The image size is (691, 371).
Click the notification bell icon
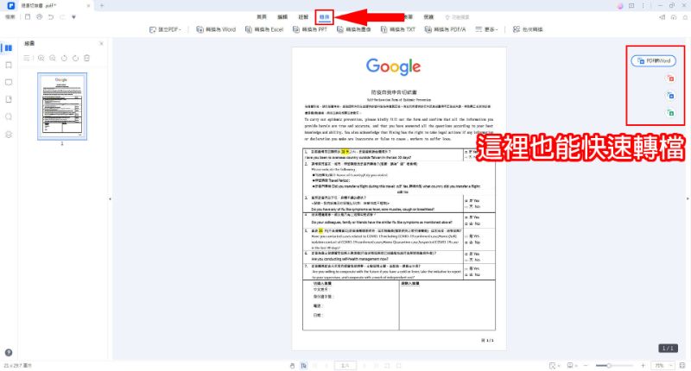pos(685,17)
